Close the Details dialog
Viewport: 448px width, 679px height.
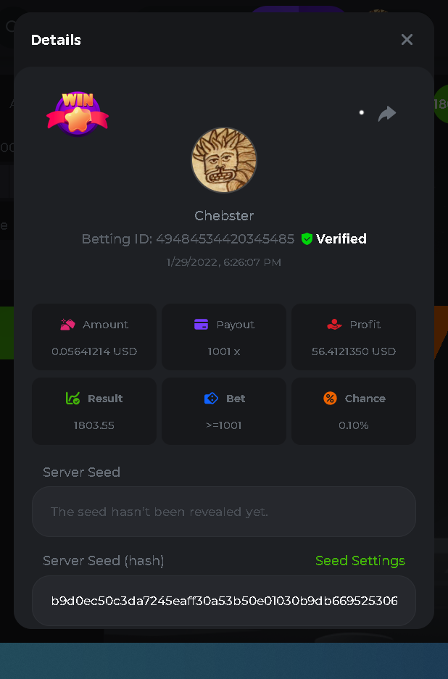(407, 40)
